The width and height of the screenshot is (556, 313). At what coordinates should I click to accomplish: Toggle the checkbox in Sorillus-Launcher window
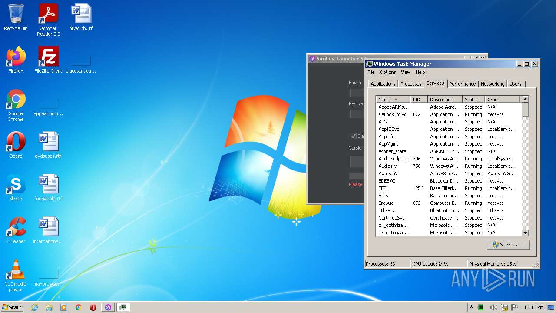point(353,136)
